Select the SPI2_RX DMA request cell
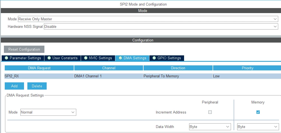Screen dimensions: 281x133 point(39,76)
